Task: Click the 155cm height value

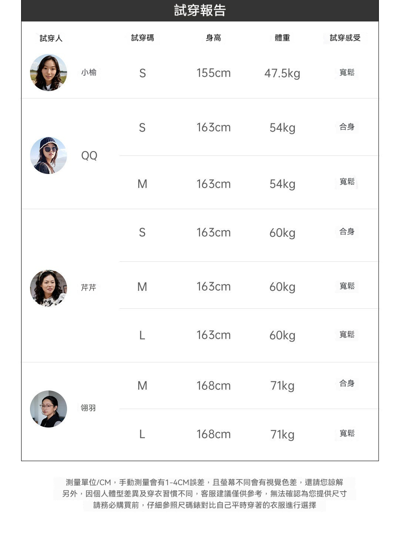Action: (x=213, y=73)
